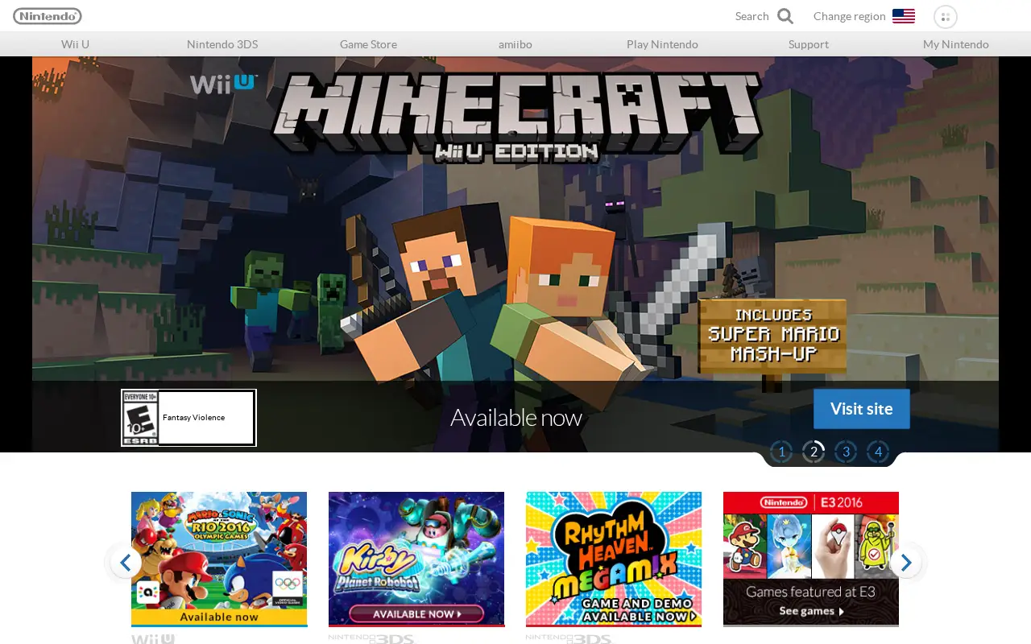Viewport: 1031px width, 644px height.
Task: Switch to banner slide 1
Action: [x=781, y=452]
